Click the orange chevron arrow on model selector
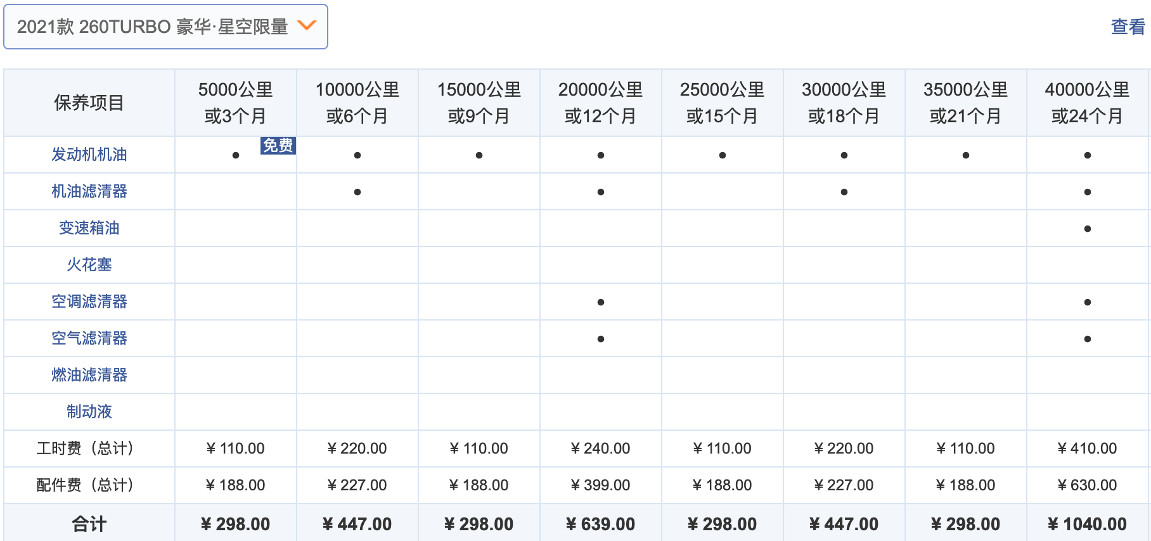1151x541 pixels. [x=307, y=25]
